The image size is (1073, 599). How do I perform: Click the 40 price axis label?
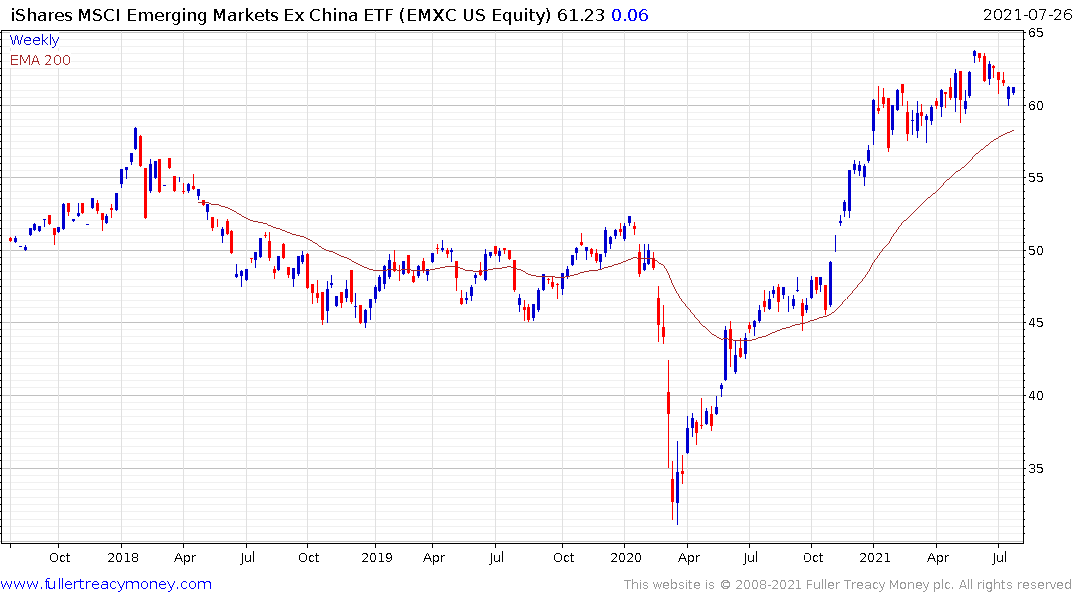[x=1035, y=396]
